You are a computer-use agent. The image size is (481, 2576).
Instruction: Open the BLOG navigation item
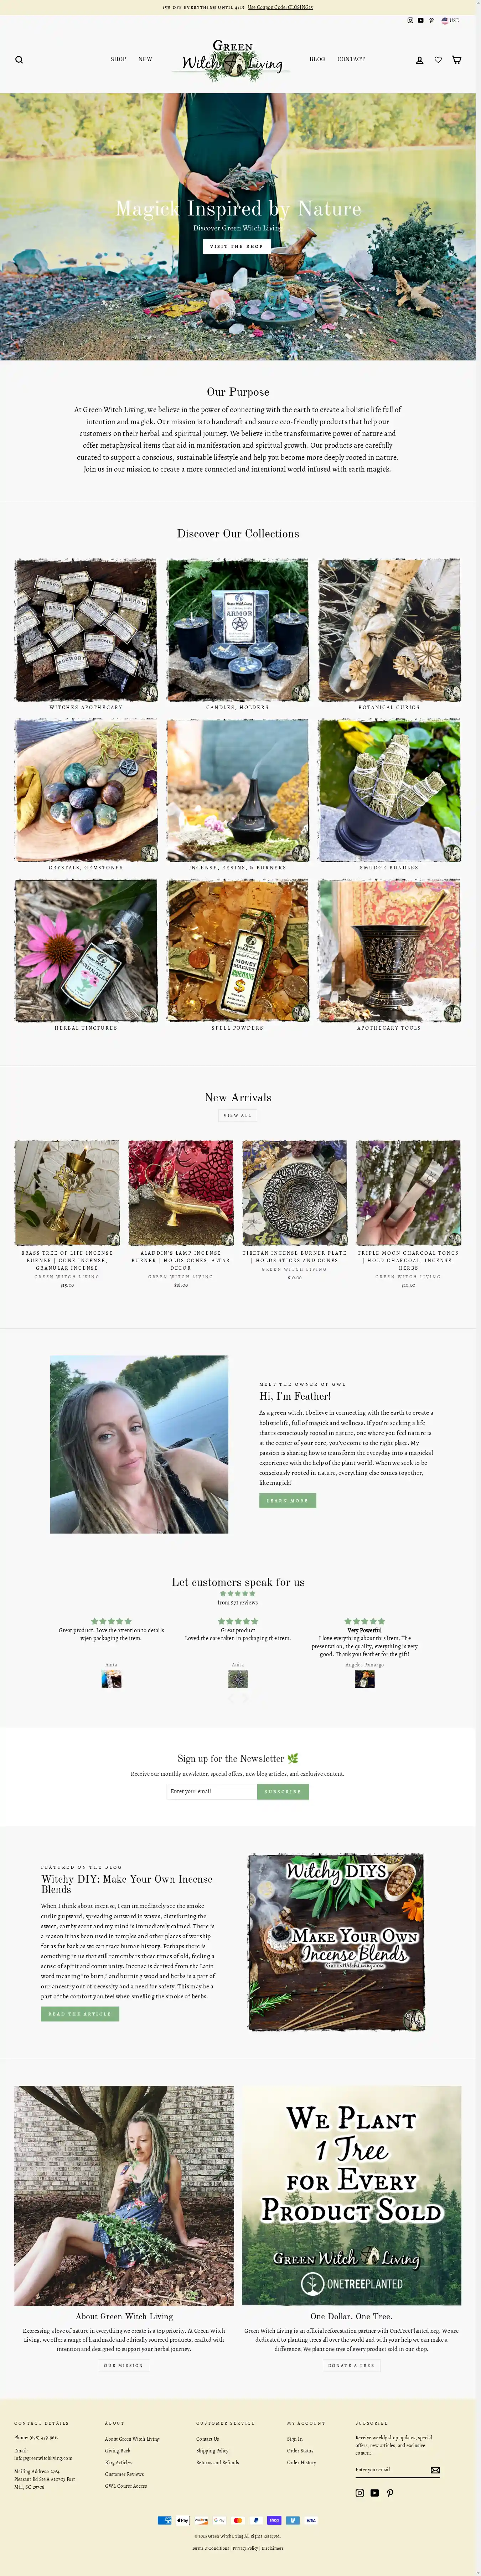317,59
